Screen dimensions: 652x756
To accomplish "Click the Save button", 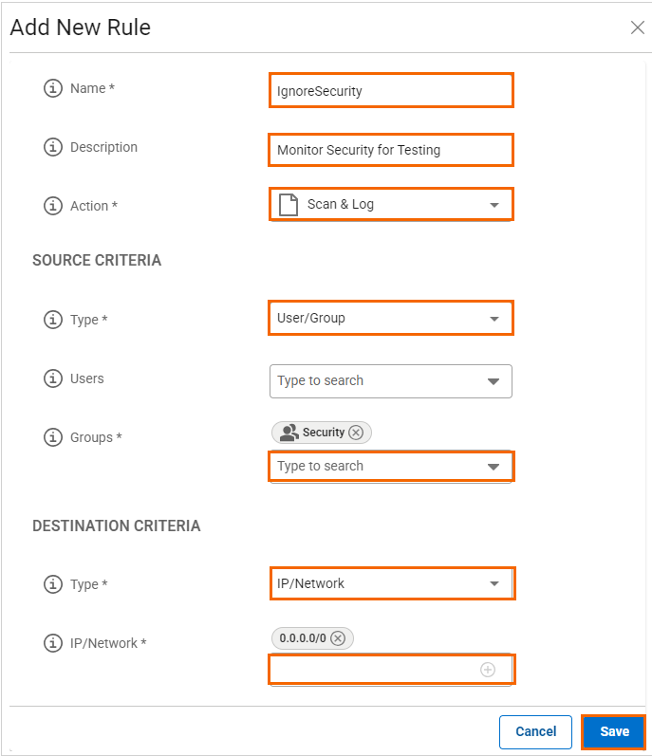I will (x=614, y=731).
